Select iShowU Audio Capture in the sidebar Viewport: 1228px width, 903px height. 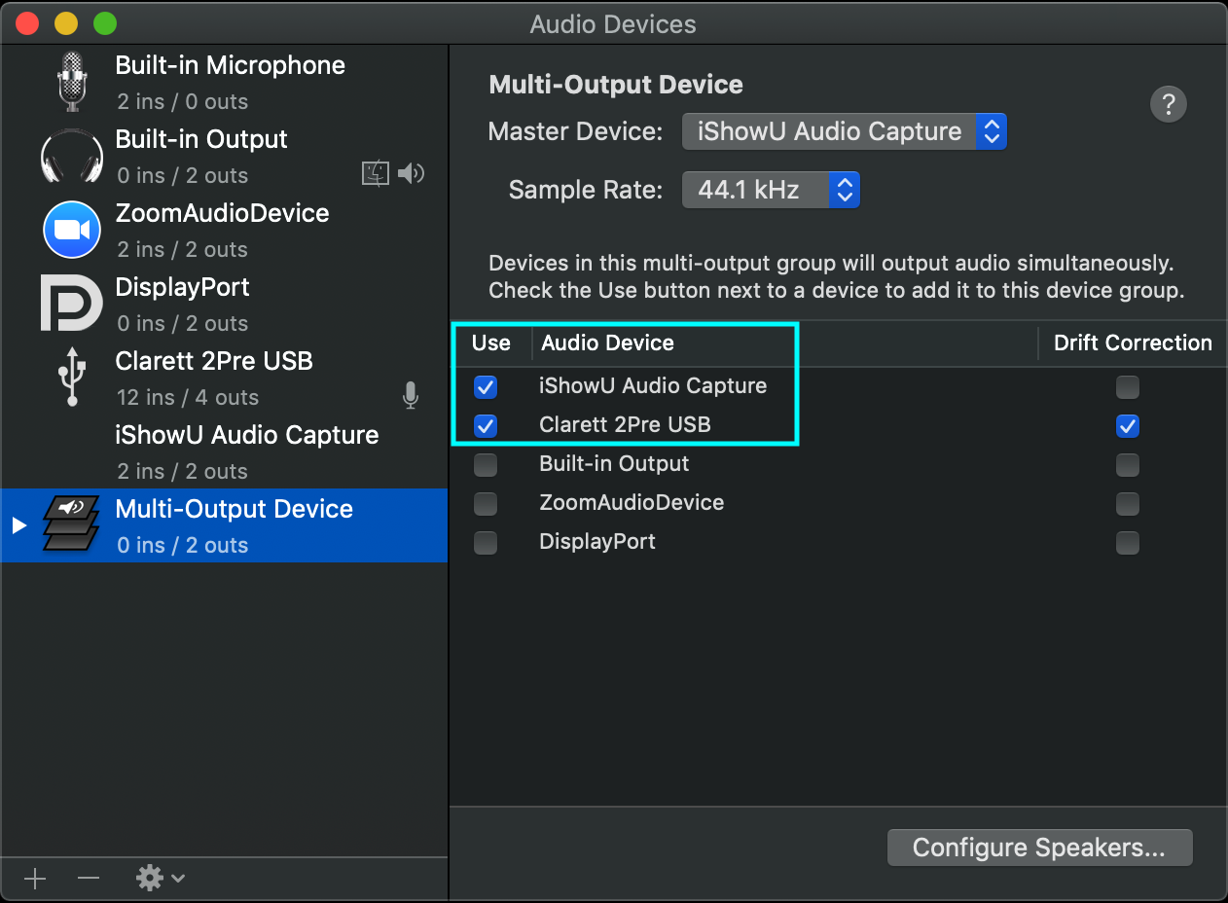(x=224, y=451)
